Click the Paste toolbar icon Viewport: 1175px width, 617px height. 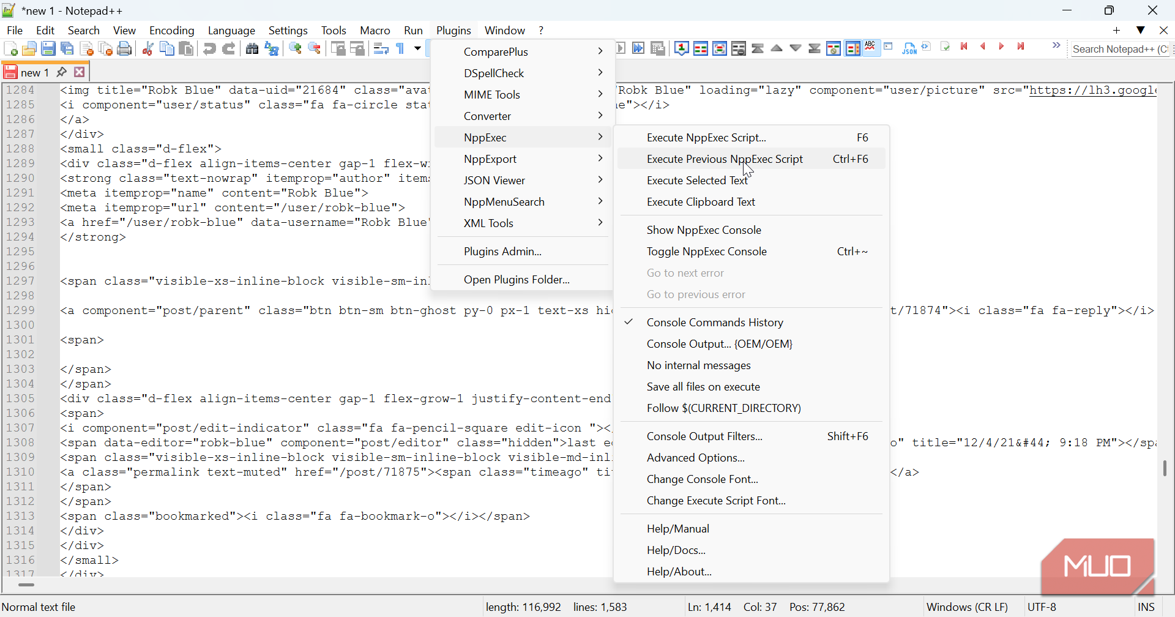pyautogui.click(x=186, y=49)
